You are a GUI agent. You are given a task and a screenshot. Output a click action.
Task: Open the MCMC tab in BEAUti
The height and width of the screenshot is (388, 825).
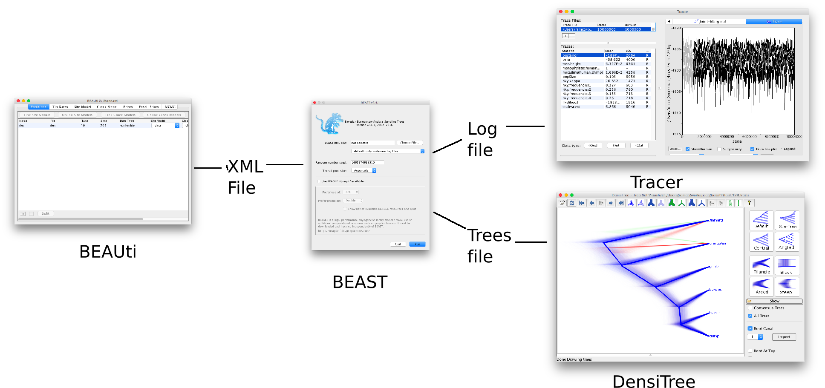point(170,107)
